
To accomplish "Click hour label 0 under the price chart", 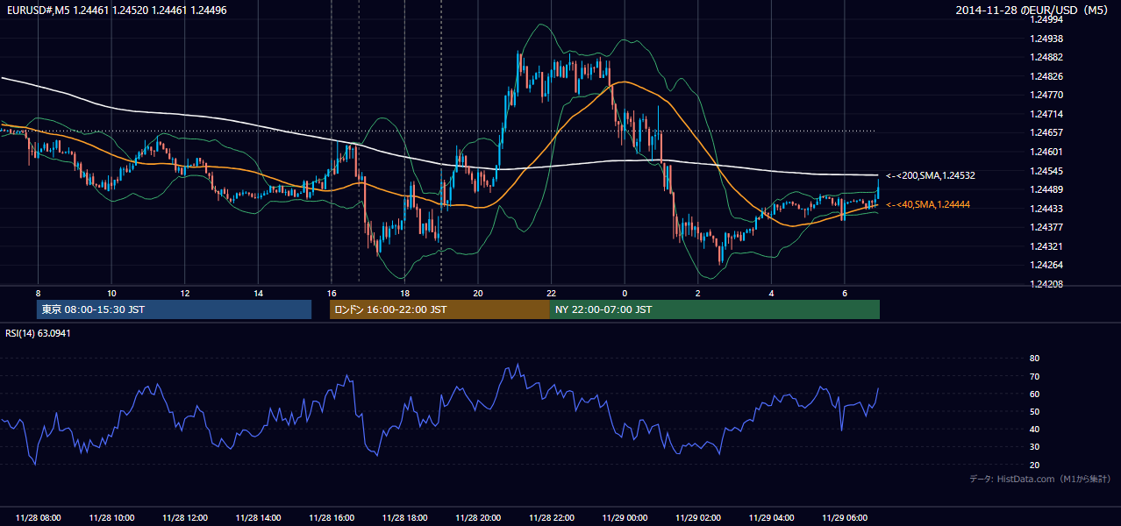I will point(625,292).
